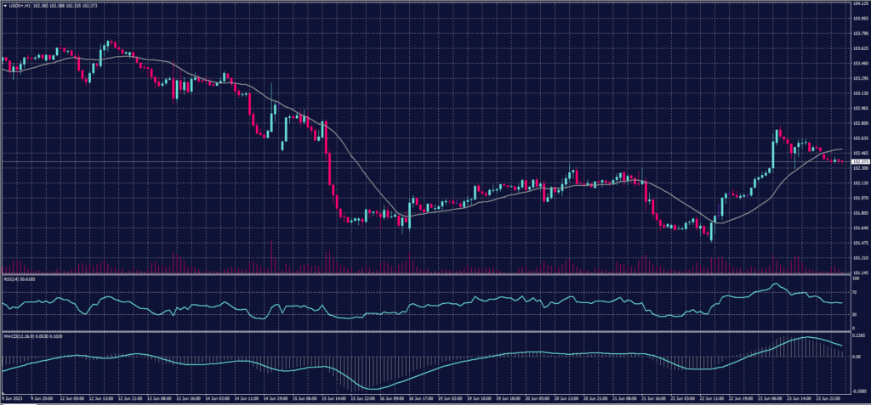
Task: Select the current price tag 102.373
Action: click(x=861, y=161)
